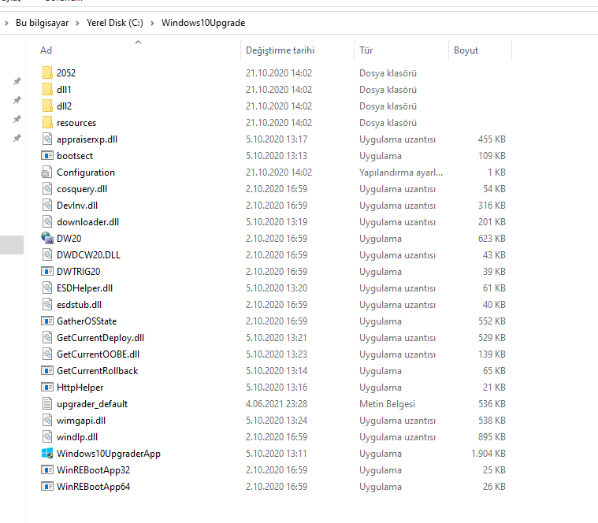Select the file name WinREBootApp64

(94, 487)
